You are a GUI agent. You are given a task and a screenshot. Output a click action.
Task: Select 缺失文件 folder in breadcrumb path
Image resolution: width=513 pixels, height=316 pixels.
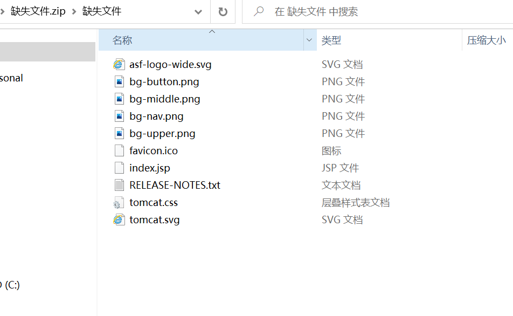102,11
